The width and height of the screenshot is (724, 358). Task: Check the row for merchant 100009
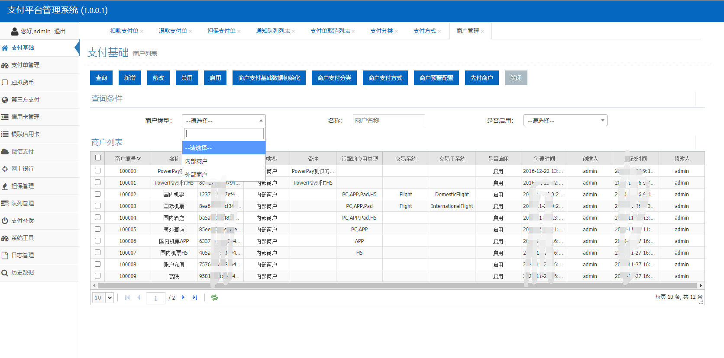tap(98, 276)
